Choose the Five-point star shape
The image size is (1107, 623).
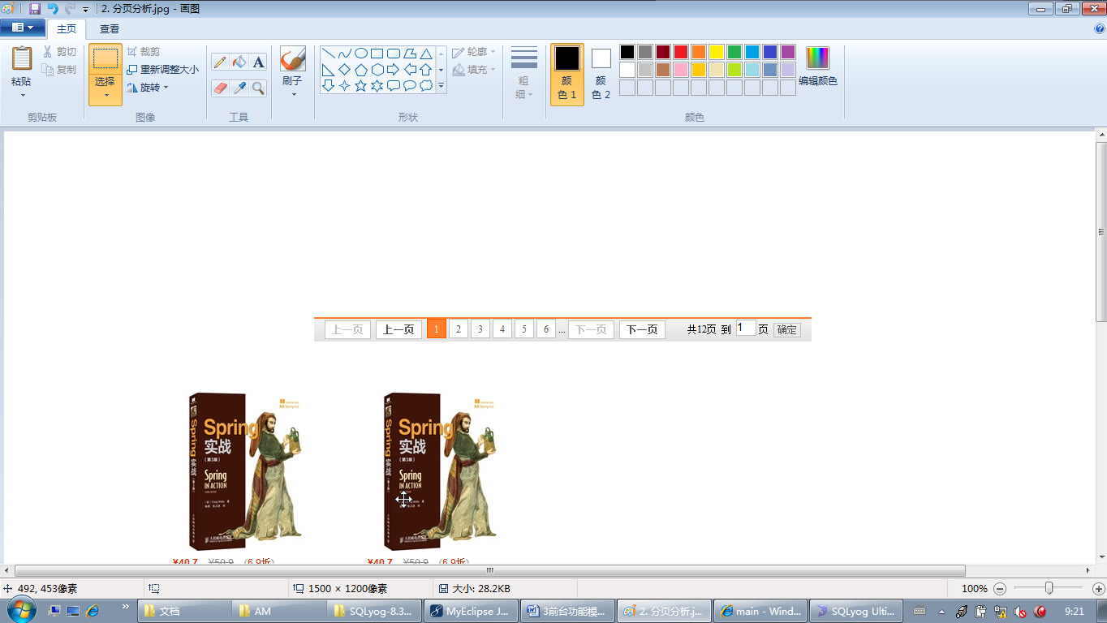point(361,85)
